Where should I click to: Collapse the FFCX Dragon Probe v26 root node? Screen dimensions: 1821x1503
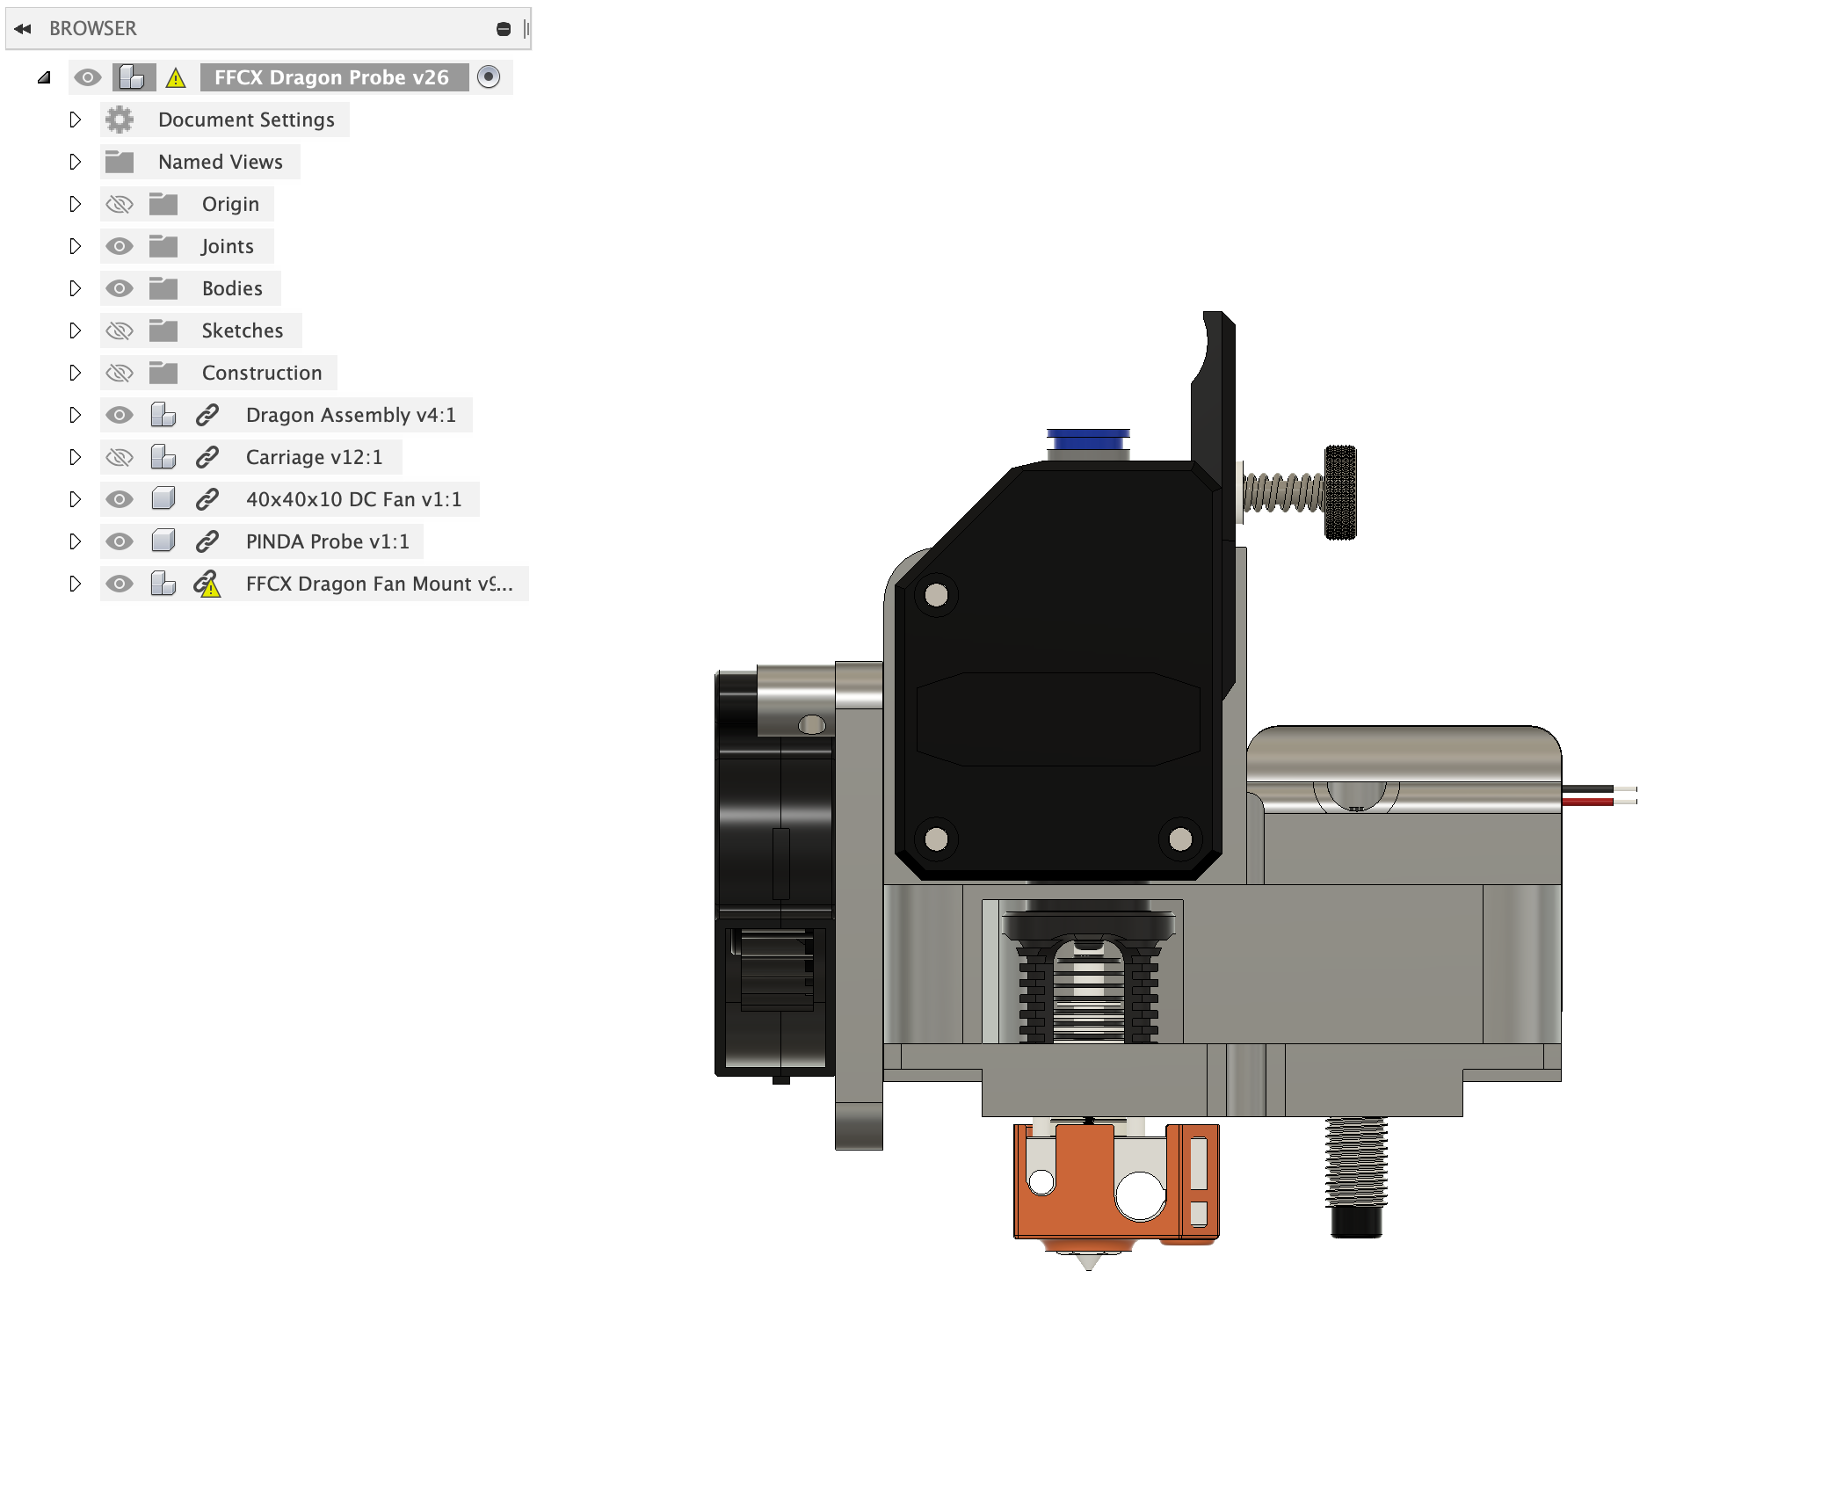click(44, 77)
